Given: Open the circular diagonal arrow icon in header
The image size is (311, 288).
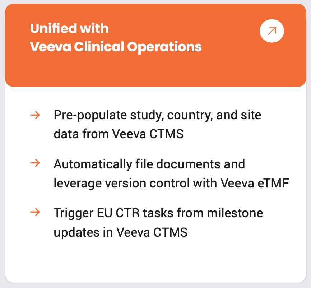Looking at the screenshot, I should click(272, 31).
